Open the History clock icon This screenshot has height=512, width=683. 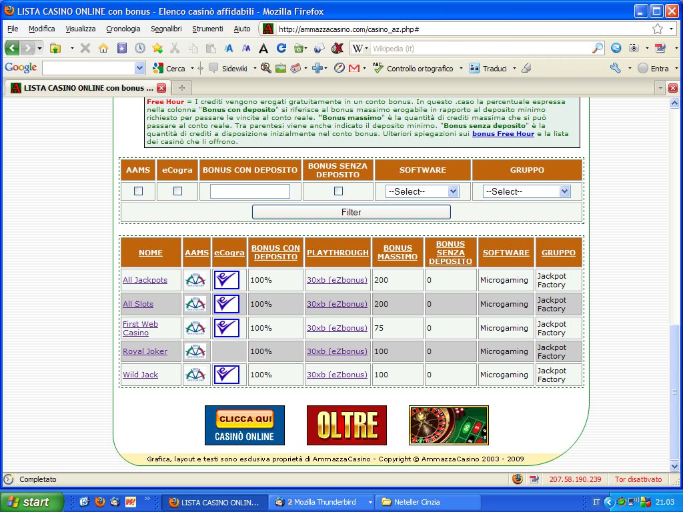click(140, 48)
